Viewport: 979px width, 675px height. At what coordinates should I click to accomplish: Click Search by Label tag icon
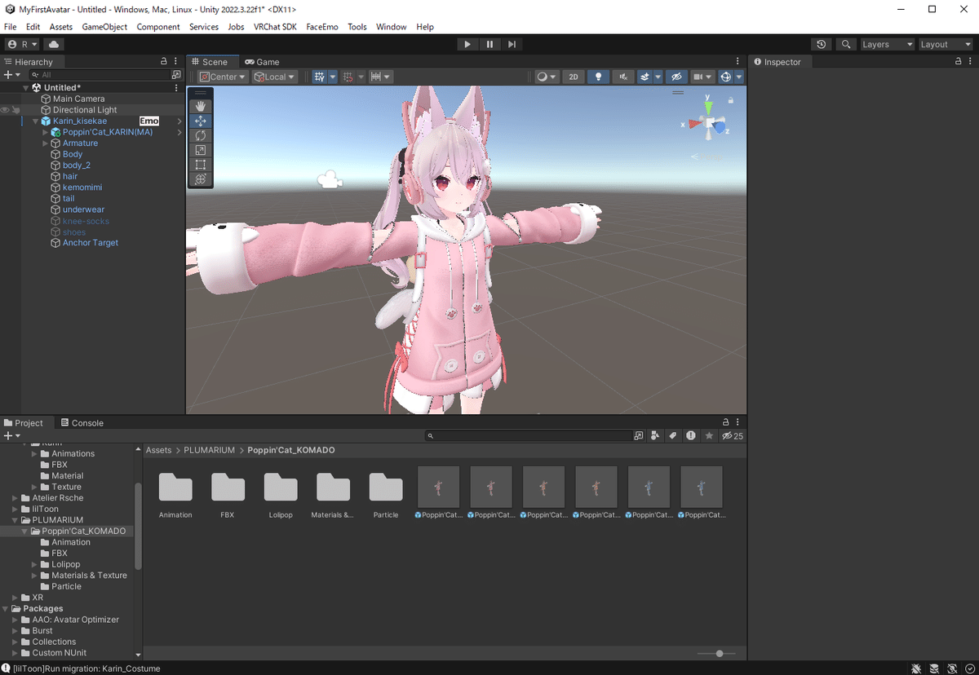(x=673, y=436)
